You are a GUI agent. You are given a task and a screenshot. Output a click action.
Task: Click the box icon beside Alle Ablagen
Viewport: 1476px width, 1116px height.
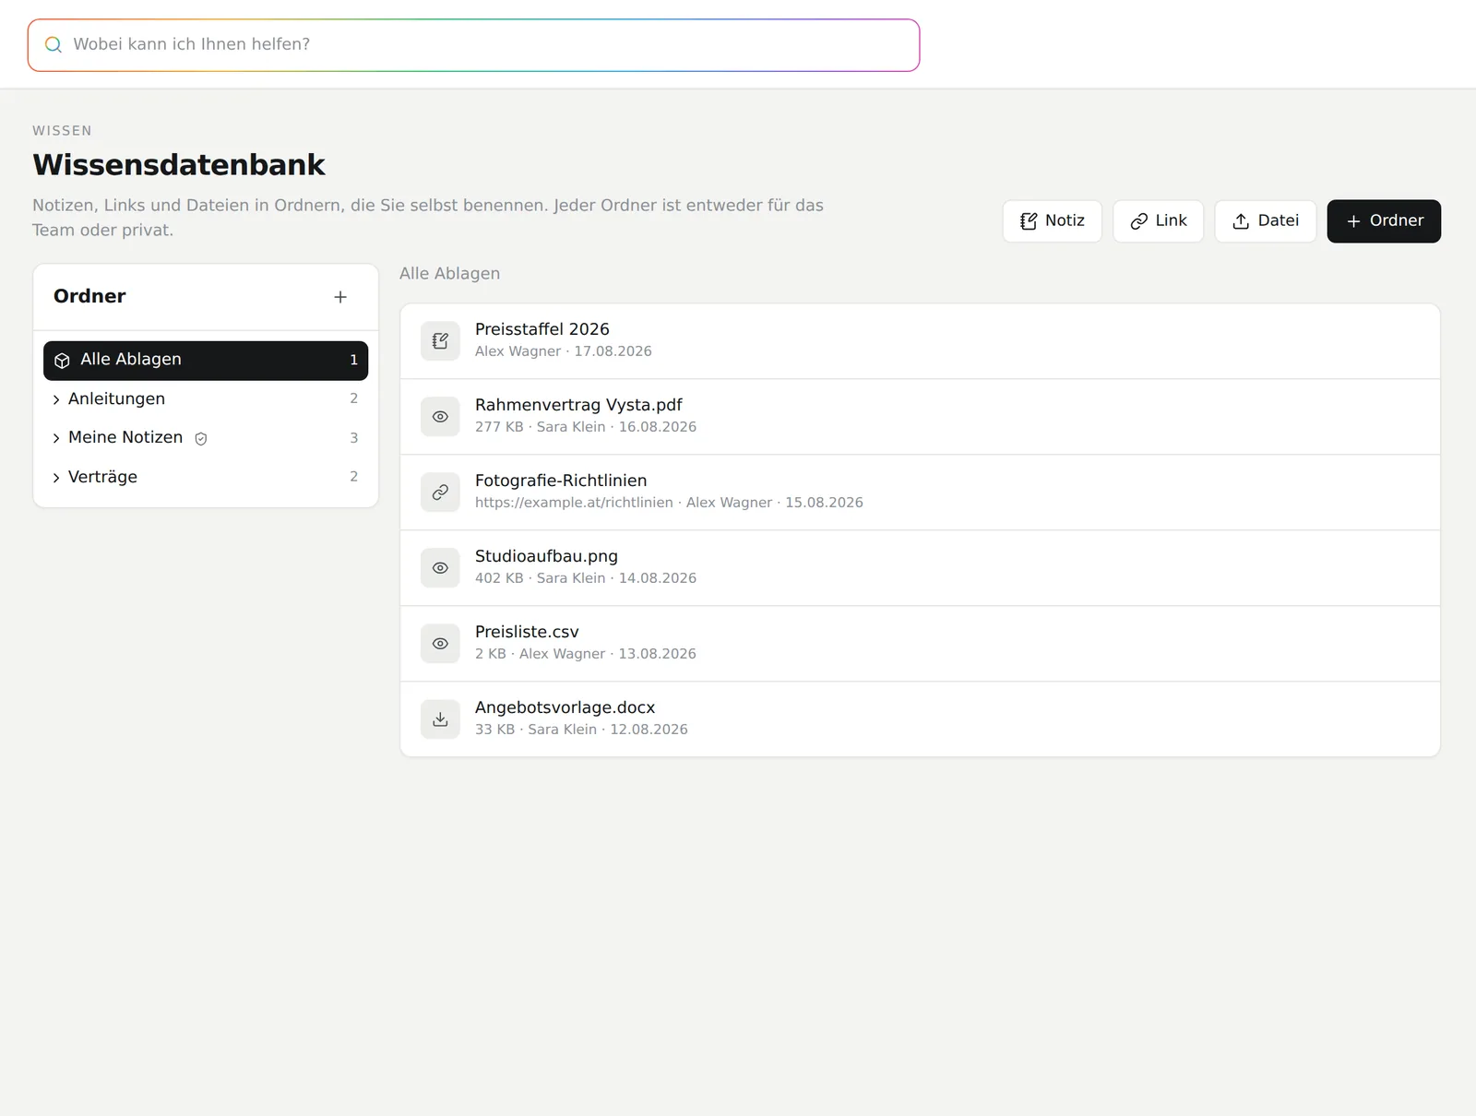[x=62, y=361]
